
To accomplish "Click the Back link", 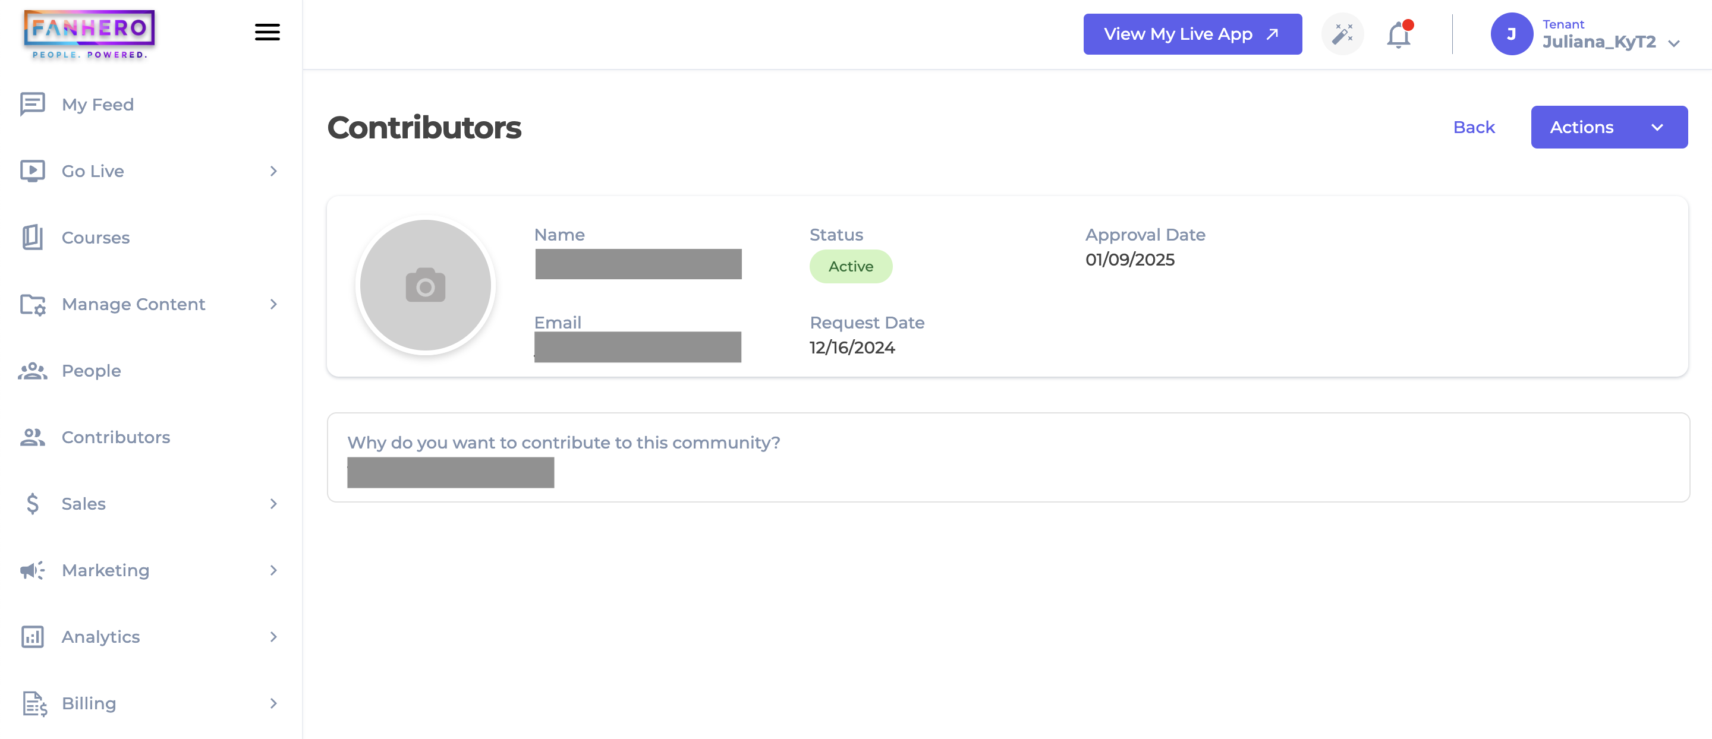I will tap(1474, 127).
